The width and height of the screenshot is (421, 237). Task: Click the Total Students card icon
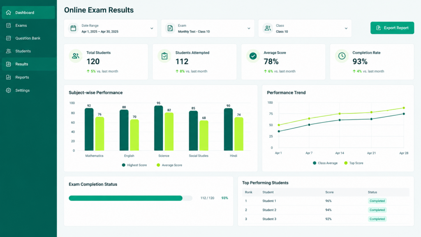tap(76, 56)
